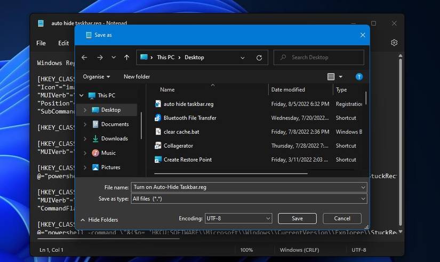440x262 pixels.
Task: Click the Search Desktop field
Action: 319,58
